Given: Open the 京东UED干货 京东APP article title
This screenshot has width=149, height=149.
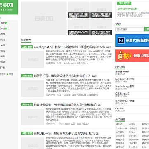Looking at the screenshot, I should tap(64, 133).
